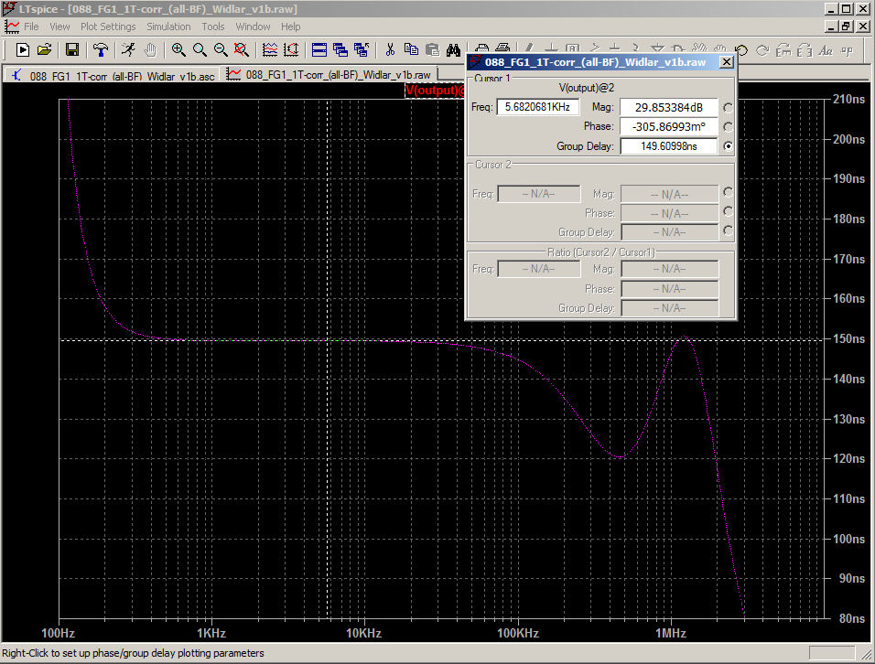875x664 pixels.
Task: Save using the floppy disk icon
Action: point(71,49)
